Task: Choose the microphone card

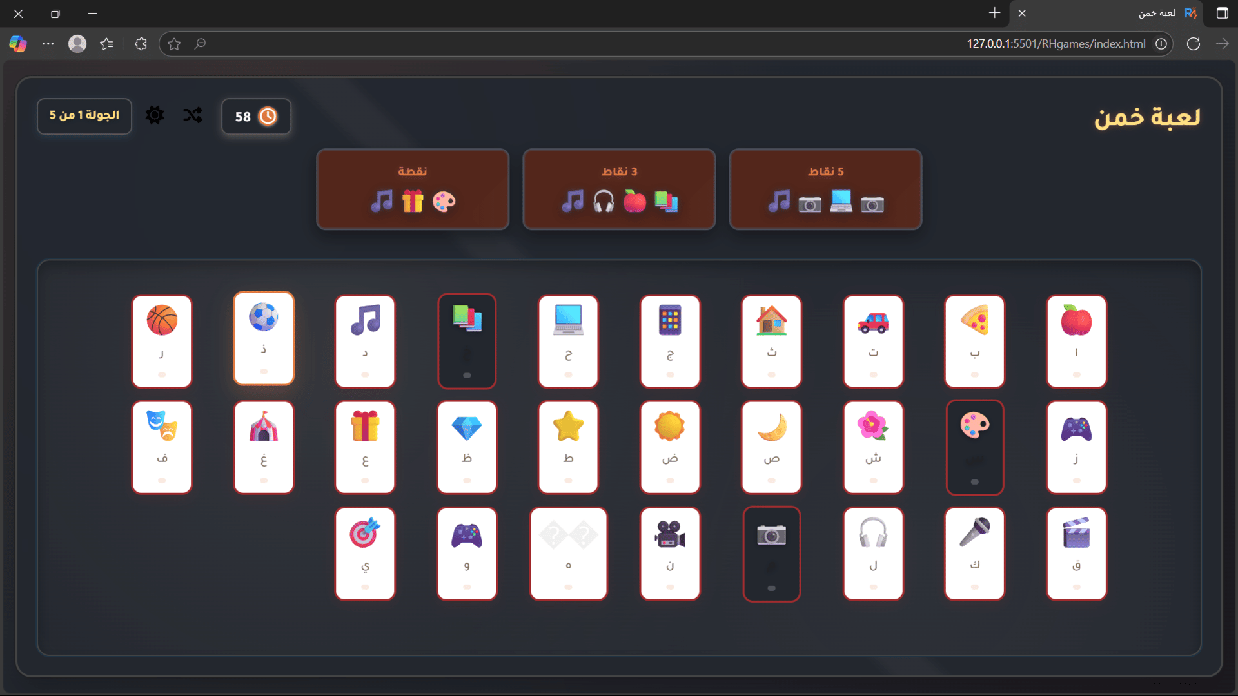Action: point(974,554)
